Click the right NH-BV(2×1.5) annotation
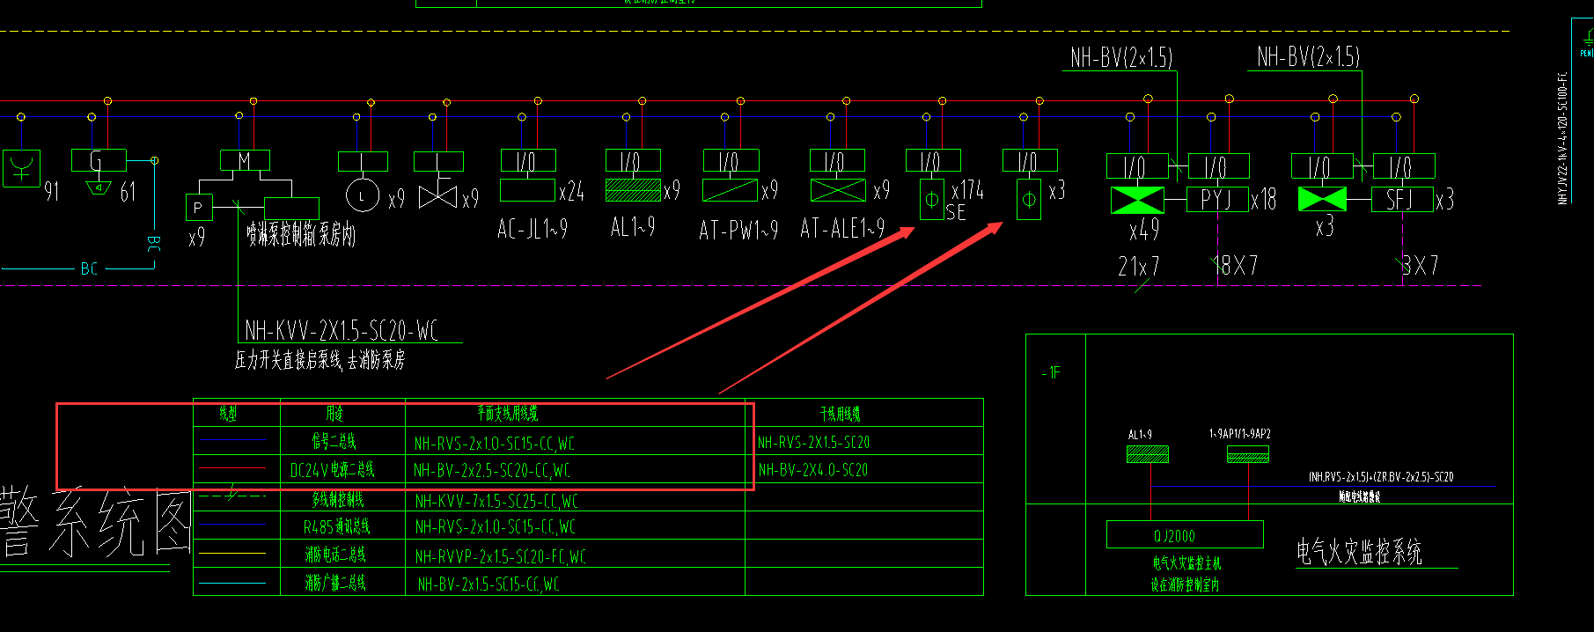Screen dimensions: 1594x632 pos(1308,57)
